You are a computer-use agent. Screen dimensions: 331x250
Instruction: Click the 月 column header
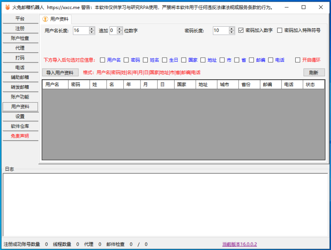click(149, 84)
